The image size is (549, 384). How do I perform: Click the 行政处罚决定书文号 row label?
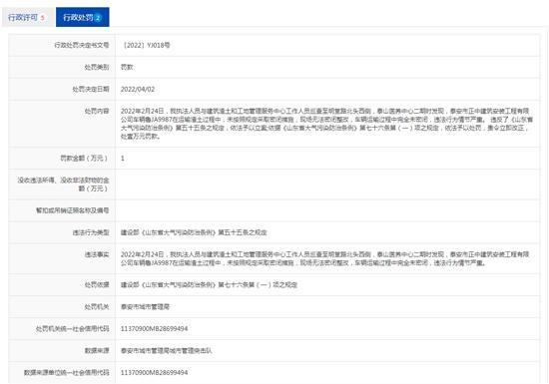point(81,45)
